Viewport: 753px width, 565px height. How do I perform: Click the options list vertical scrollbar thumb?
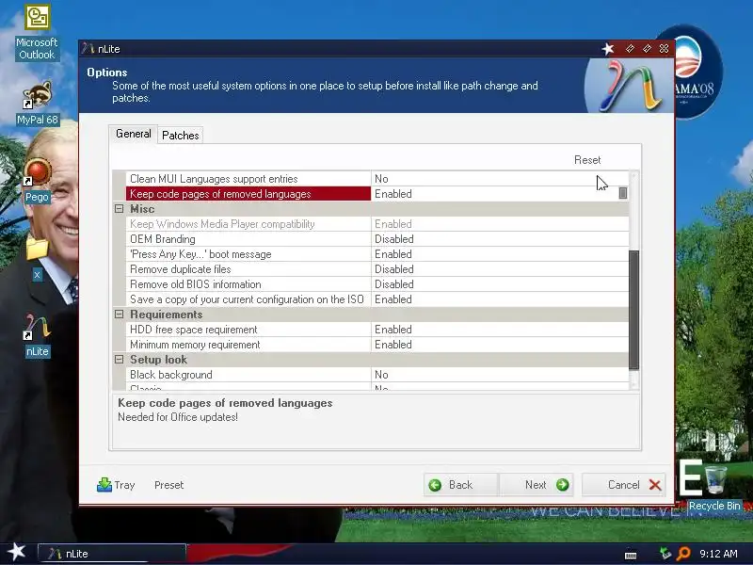point(633,310)
